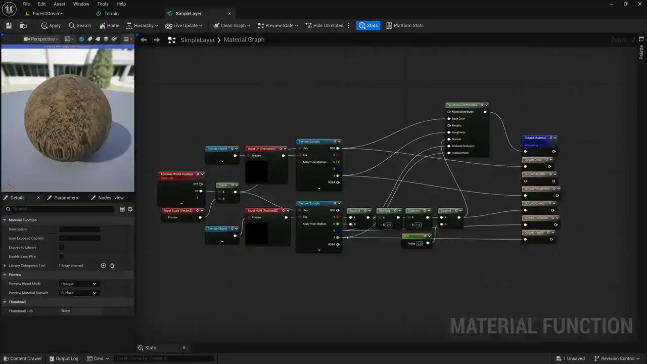Open Preview Material Domain dropdown showing Surface
This screenshot has width=647, height=364.
tap(78, 293)
